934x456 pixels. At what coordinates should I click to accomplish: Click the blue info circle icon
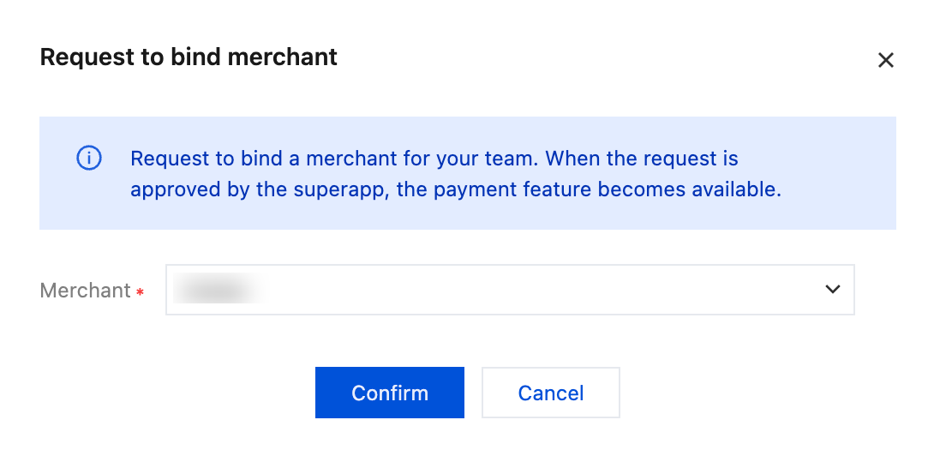click(89, 159)
